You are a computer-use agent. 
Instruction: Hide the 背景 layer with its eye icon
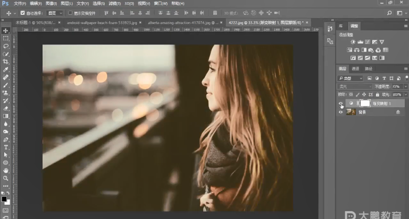point(341,112)
